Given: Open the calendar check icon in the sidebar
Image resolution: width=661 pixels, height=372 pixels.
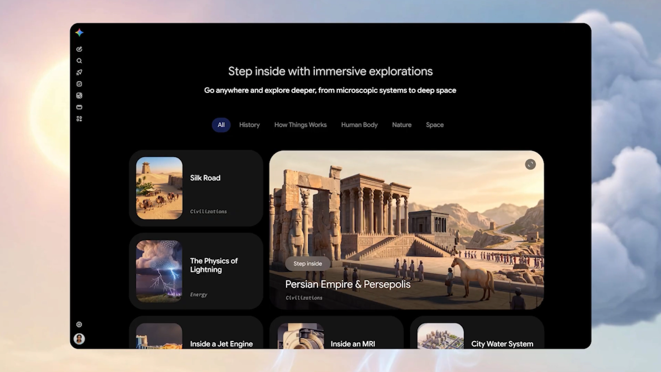Looking at the screenshot, I should (79, 84).
